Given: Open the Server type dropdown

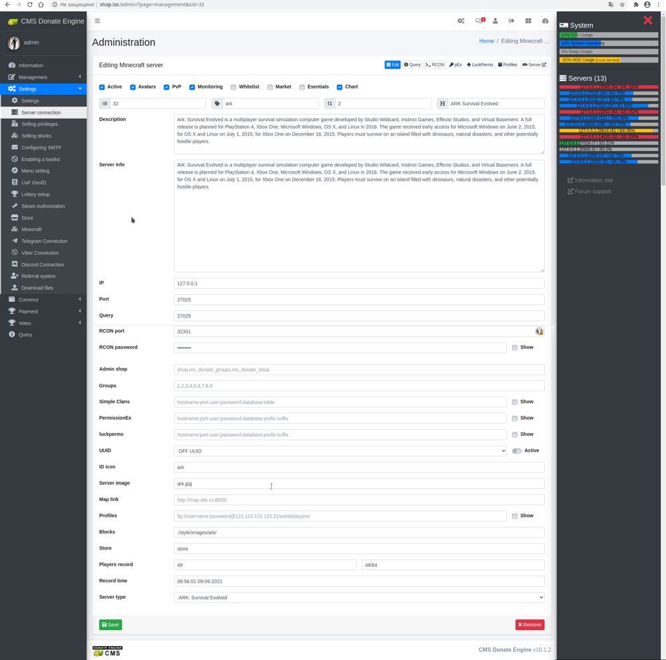Looking at the screenshot, I should click(359, 597).
